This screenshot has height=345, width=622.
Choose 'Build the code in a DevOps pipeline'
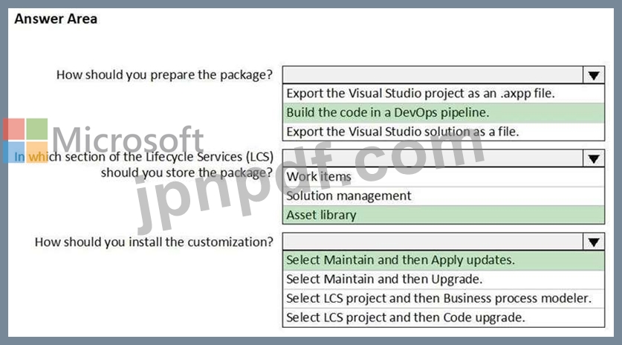pyautogui.click(x=387, y=113)
